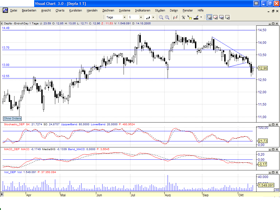Open the pen tool style dropdown arrow
280x210 pixels.
(x=201, y=17)
